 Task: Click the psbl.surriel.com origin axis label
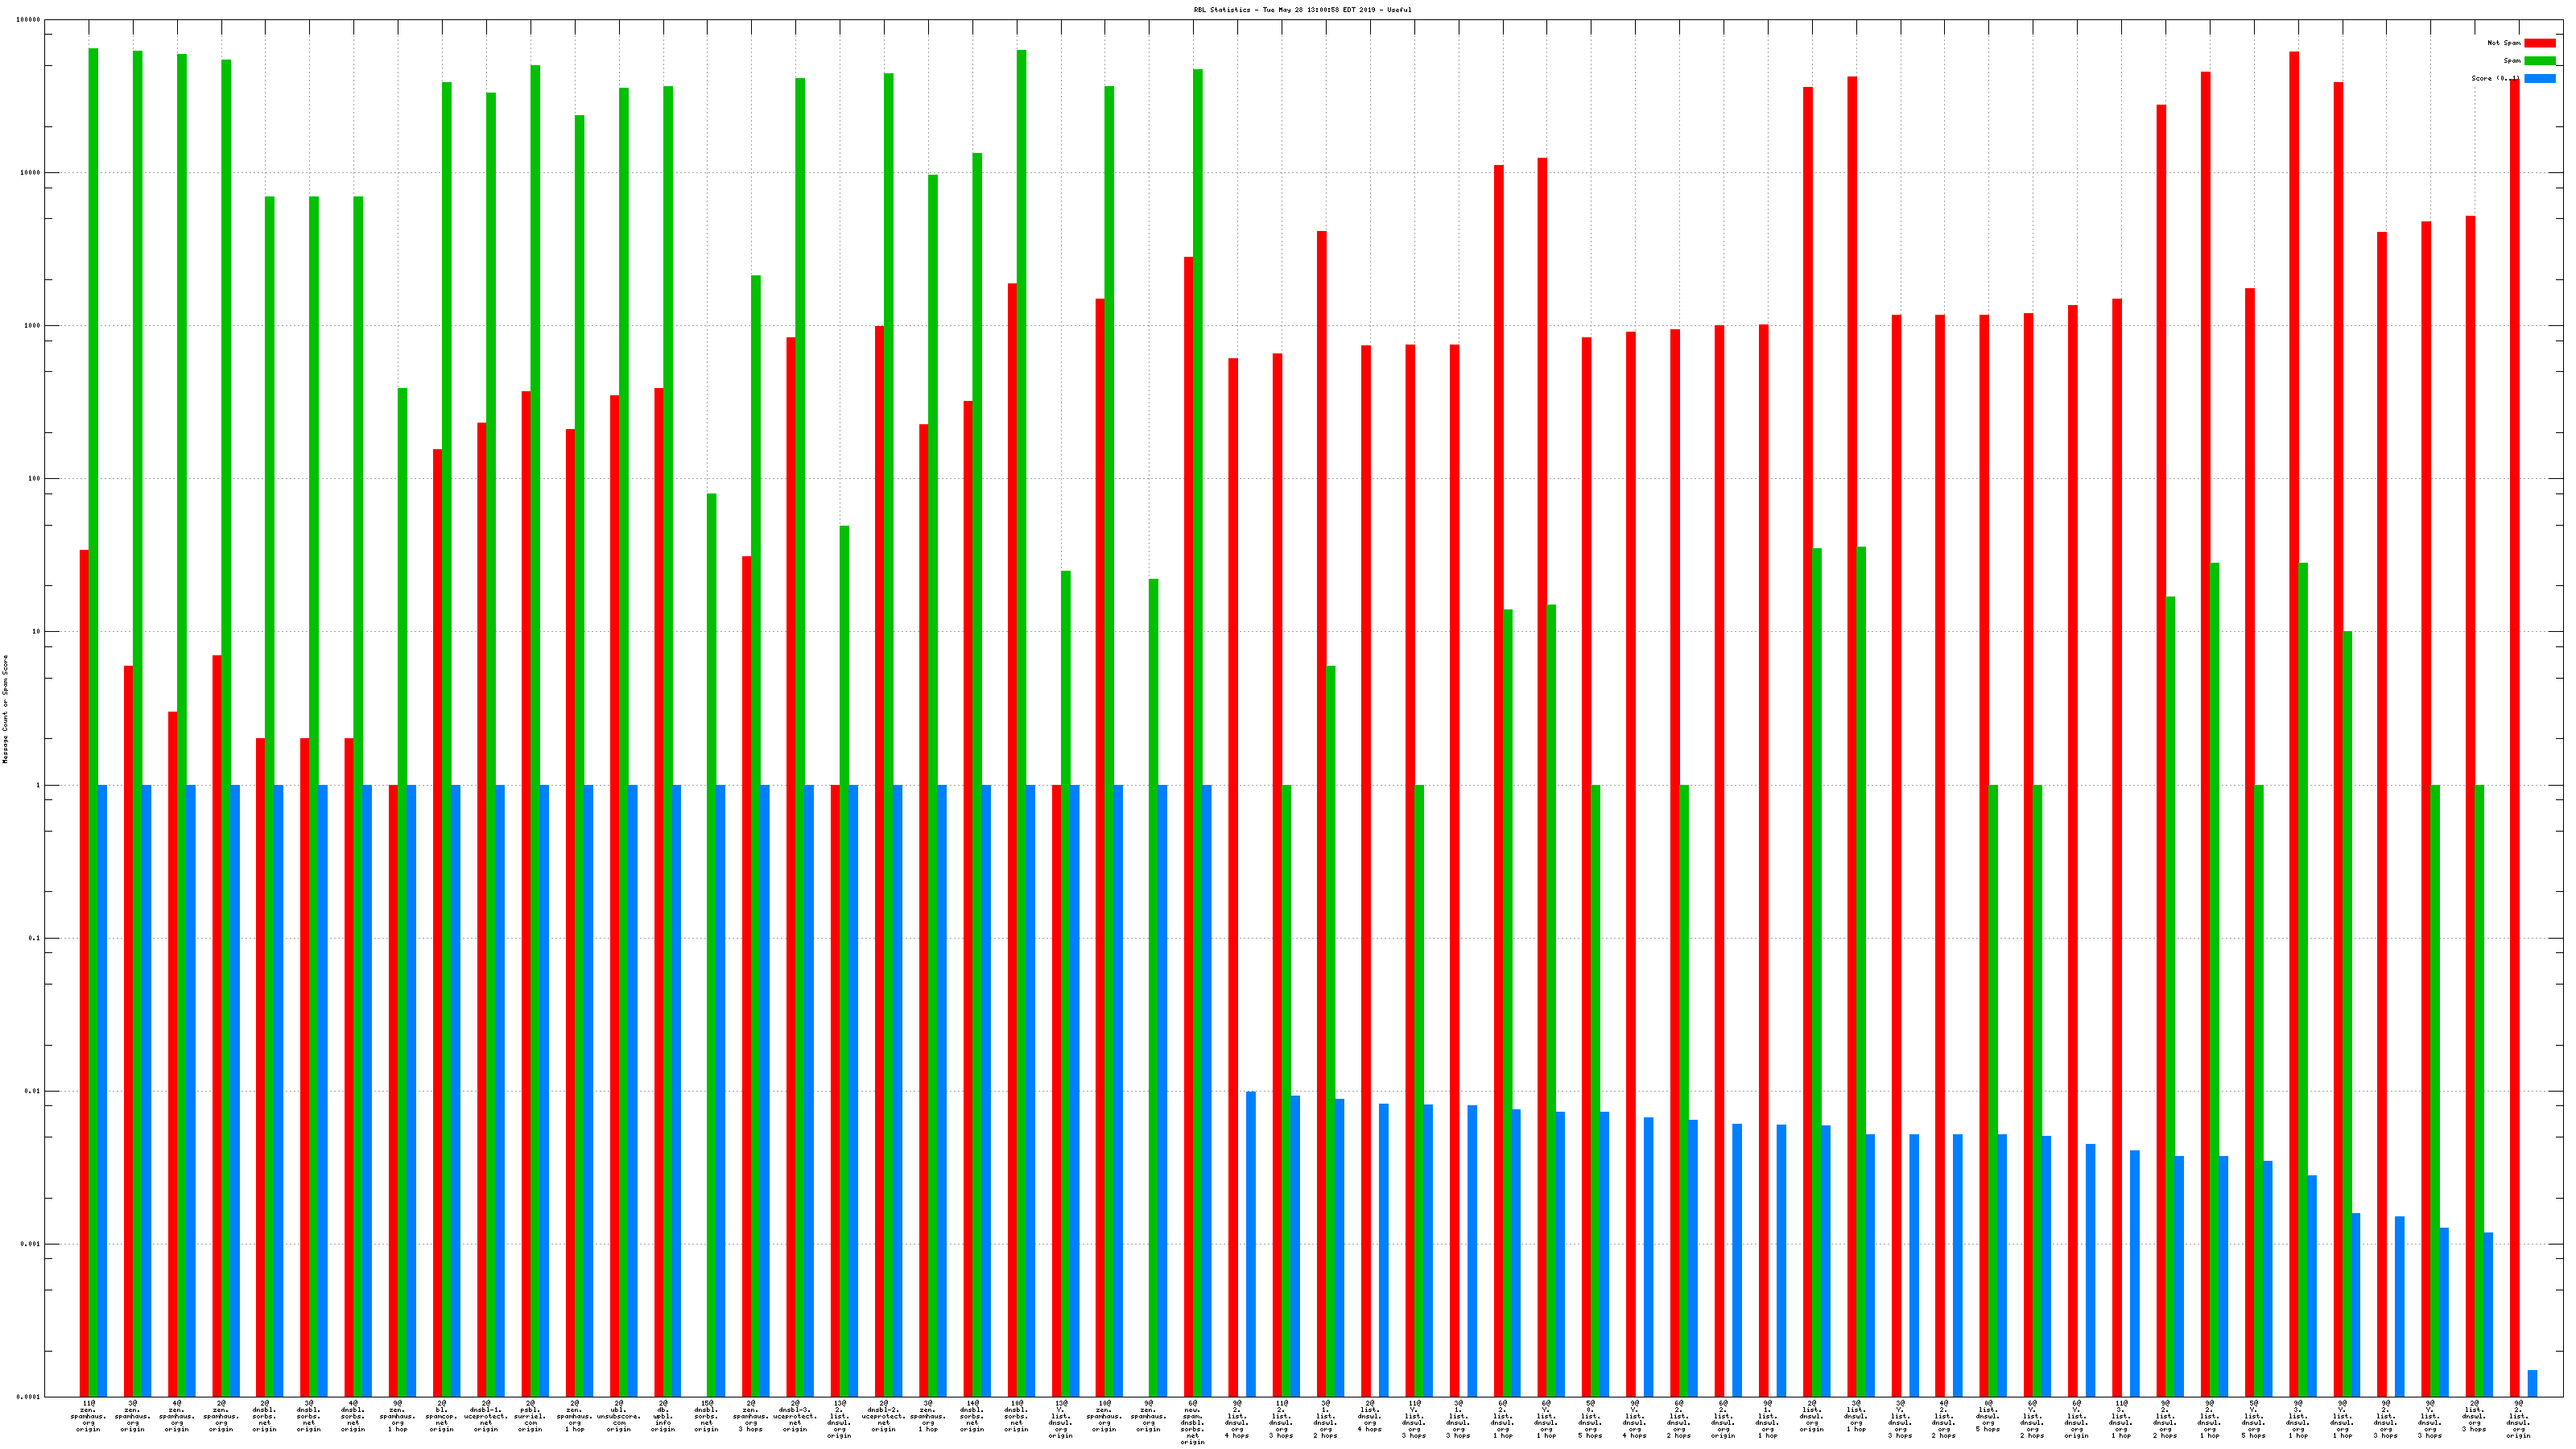click(x=530, y=1416)
